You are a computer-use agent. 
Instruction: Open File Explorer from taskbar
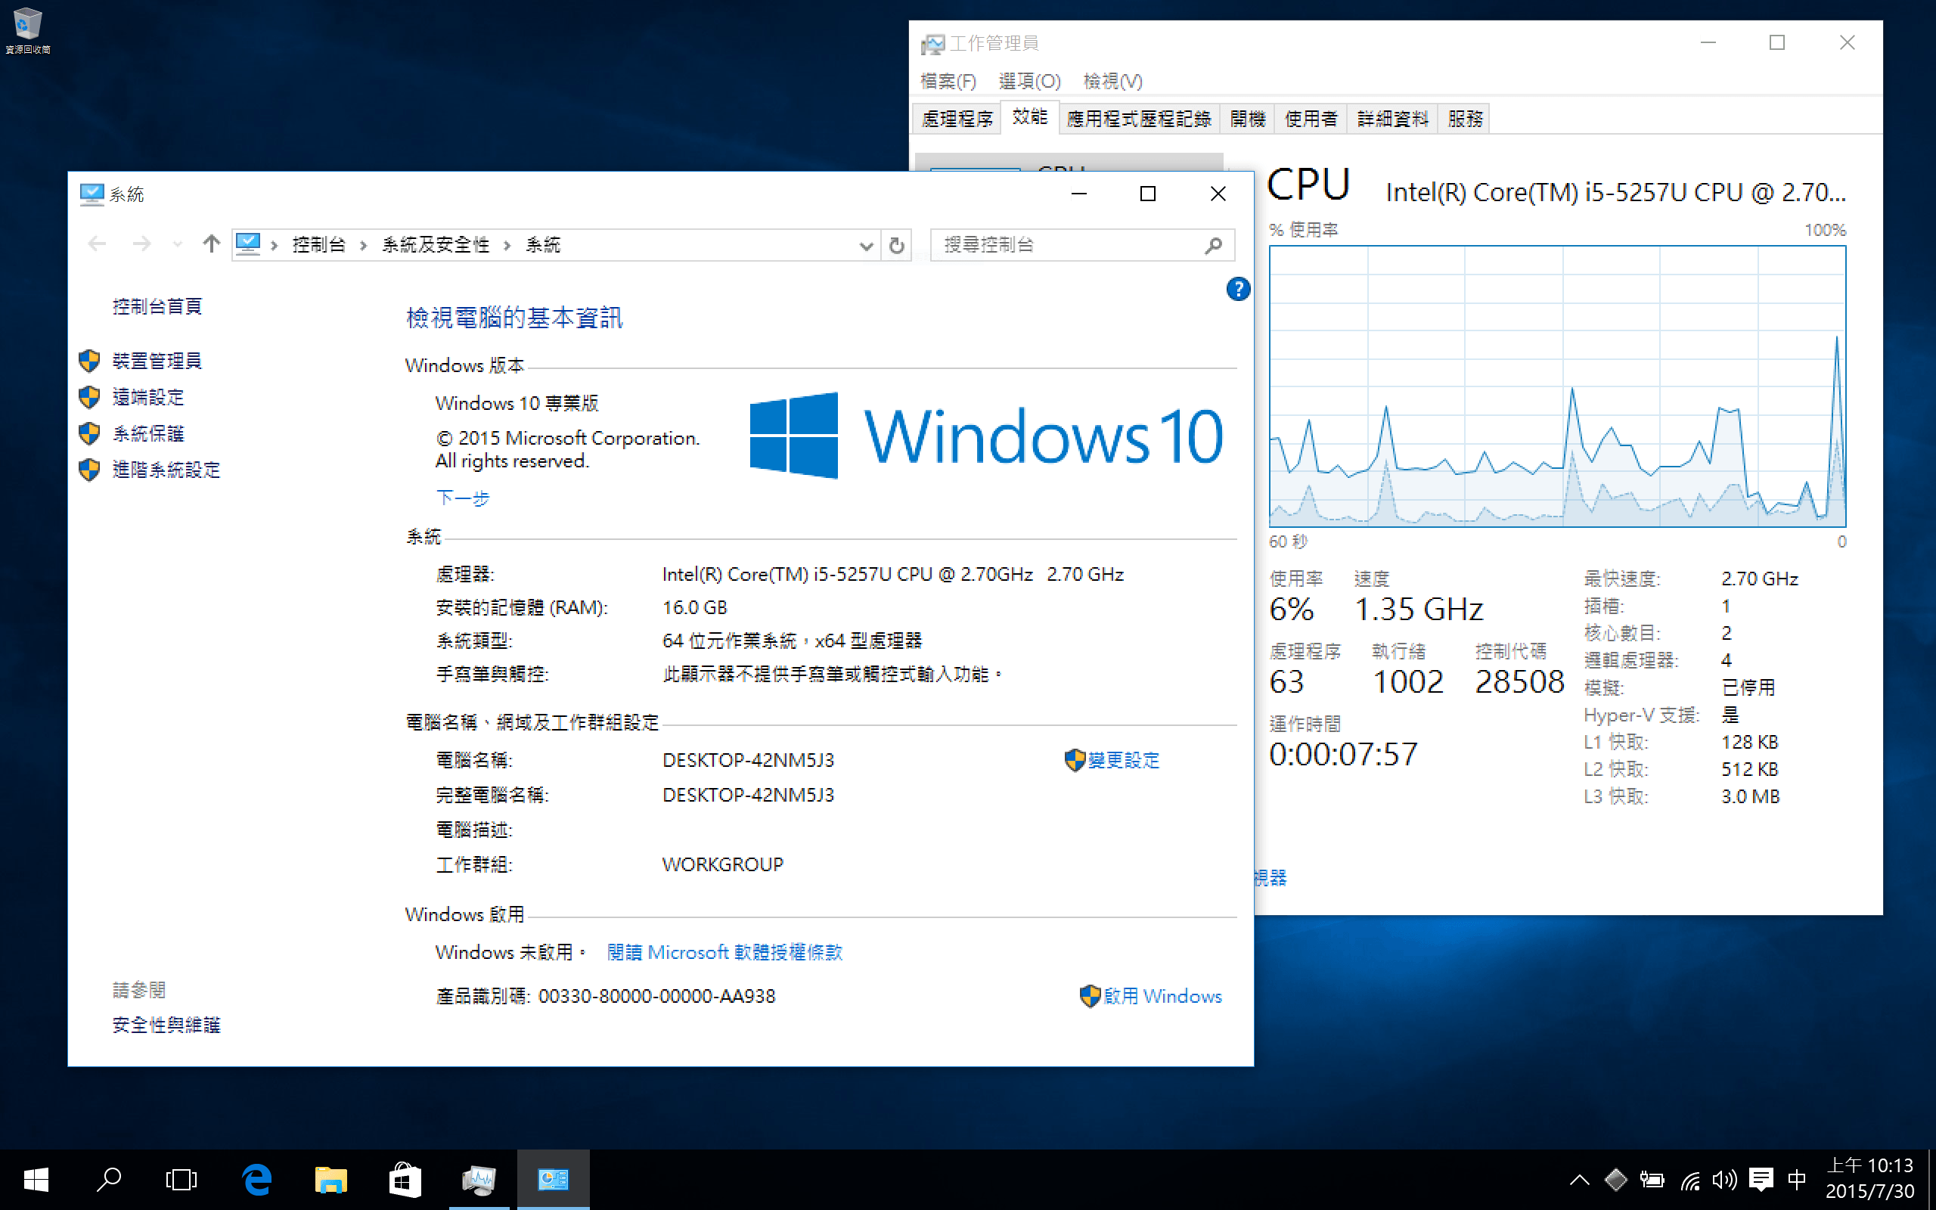330,1180
